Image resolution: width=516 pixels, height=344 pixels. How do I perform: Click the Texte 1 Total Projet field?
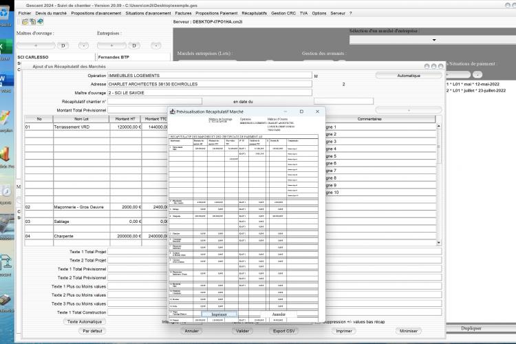(x=274, y=252)
